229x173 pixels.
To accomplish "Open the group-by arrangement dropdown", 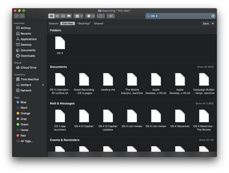I will [x=79, y=16].
